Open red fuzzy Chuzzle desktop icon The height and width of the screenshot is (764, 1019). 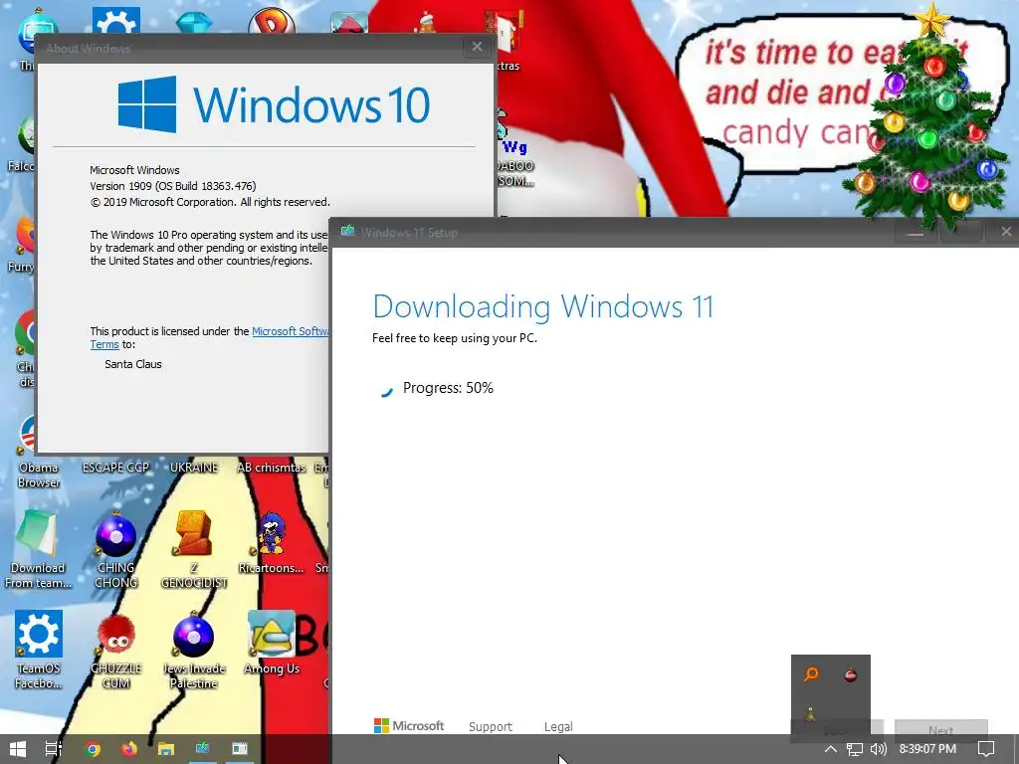point(116,650)
